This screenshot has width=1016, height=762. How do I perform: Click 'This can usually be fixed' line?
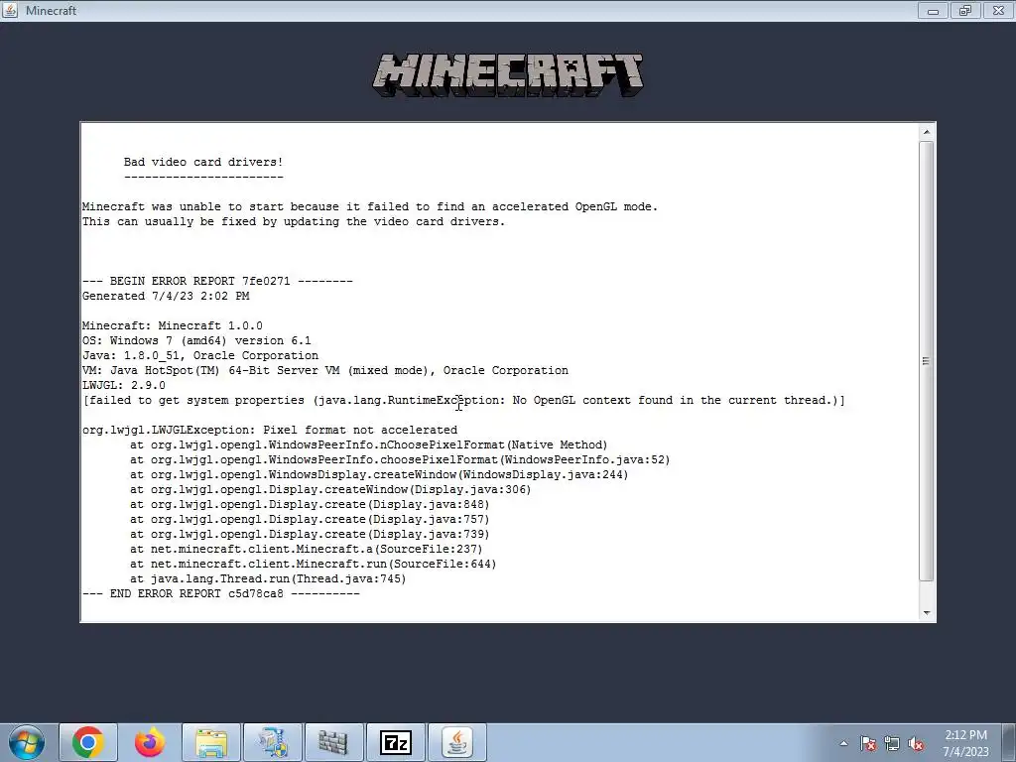point(294,221)
